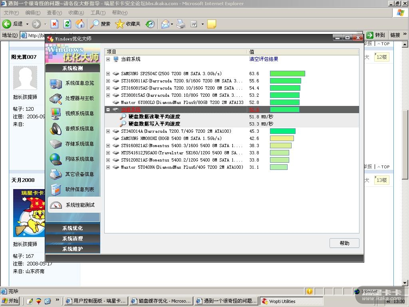409x307 pixels.
Task: Select 其它设备信息 printer icon
Action: click(56, 174)
